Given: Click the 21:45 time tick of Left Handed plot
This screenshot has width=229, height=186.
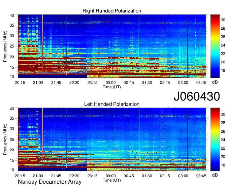Looking at the screenshot, I should click(56, 176).
